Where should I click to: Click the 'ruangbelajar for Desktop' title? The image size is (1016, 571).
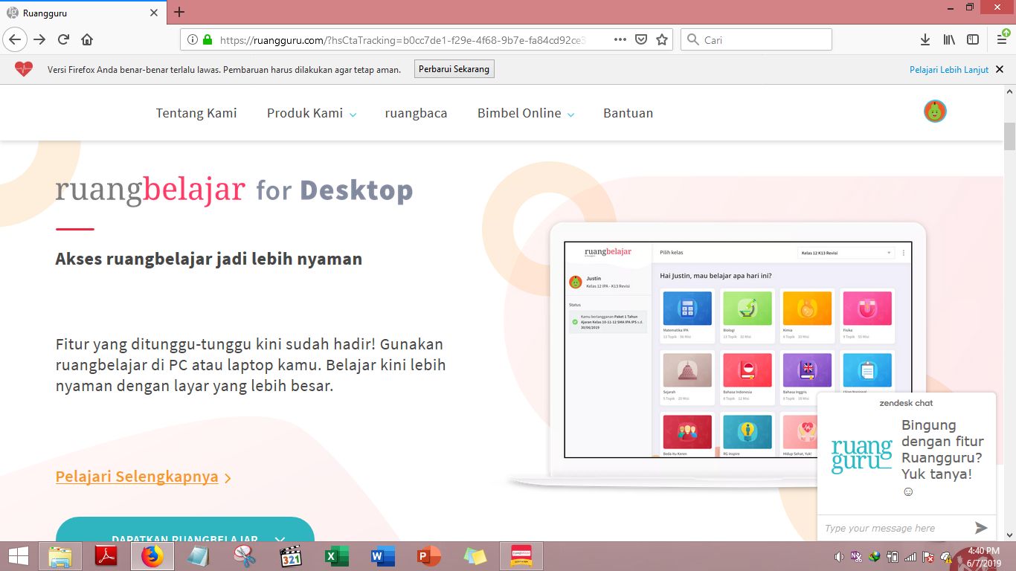point(234,190)
